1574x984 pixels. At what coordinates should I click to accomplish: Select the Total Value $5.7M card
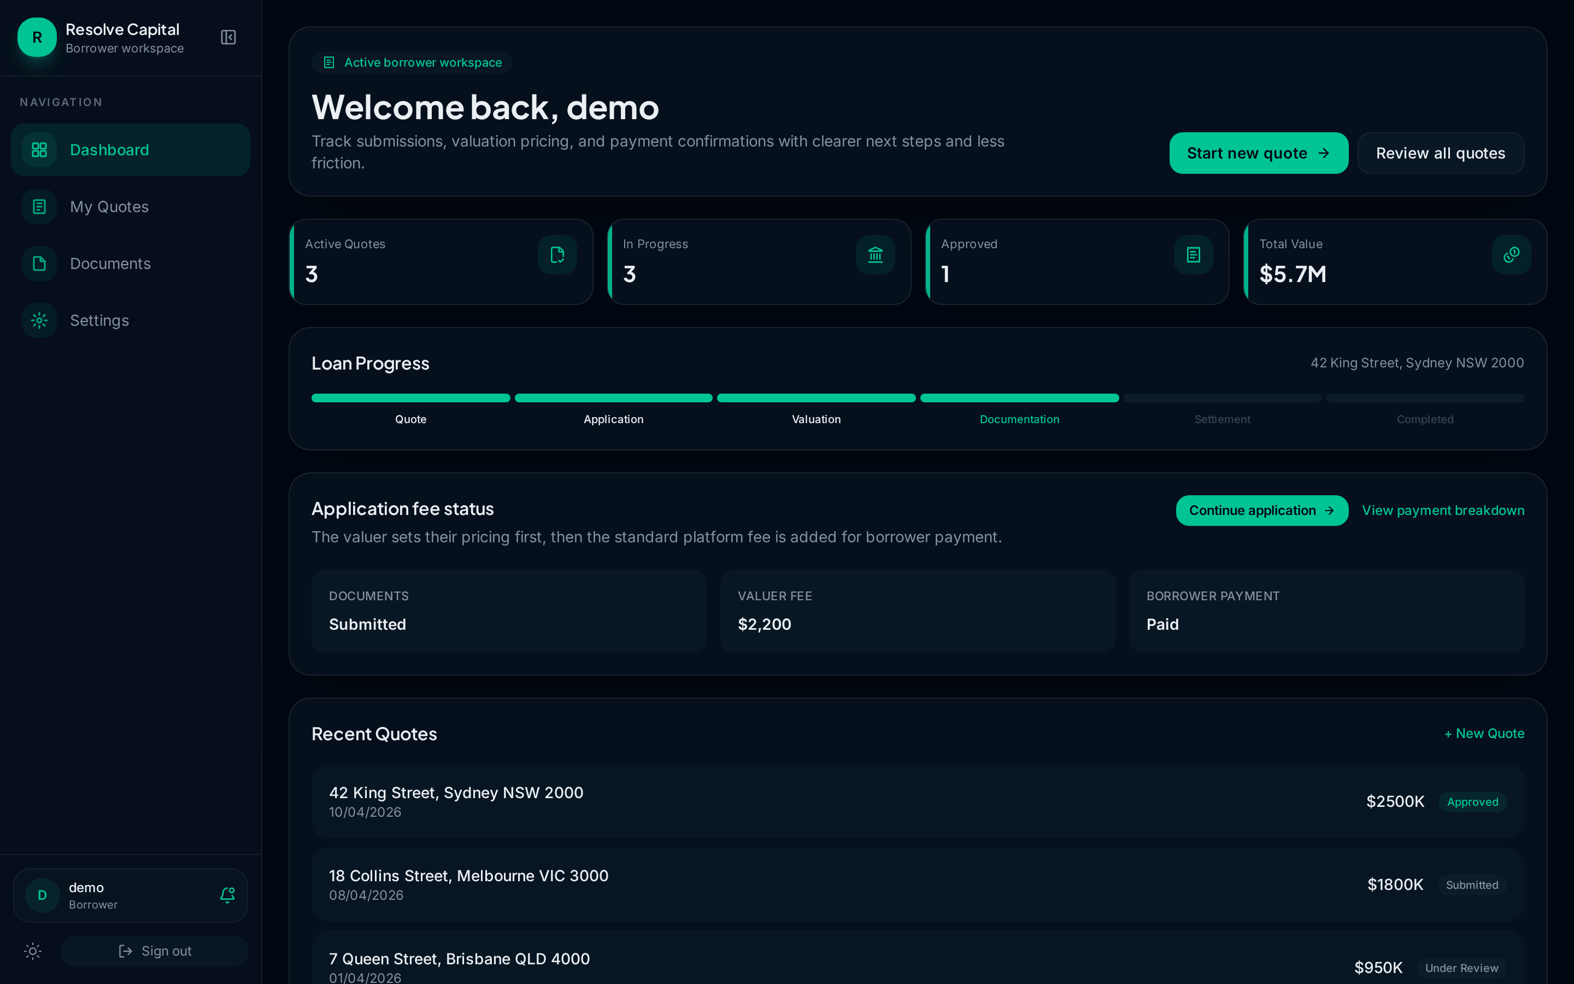1395,262
